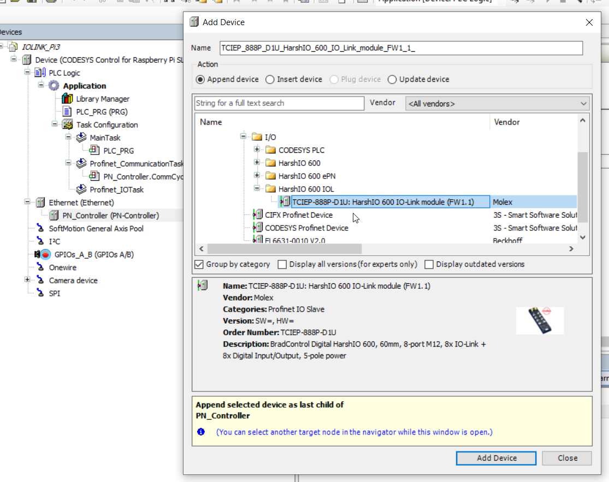Click the Devices panel header

click(x=91, y=32)
